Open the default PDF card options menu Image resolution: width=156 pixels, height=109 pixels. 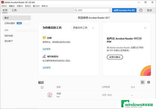145,28
